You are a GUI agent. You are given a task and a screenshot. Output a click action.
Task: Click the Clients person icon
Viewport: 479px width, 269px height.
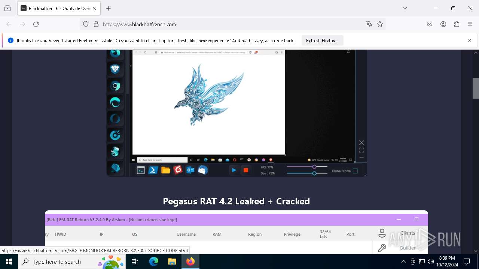382,233
